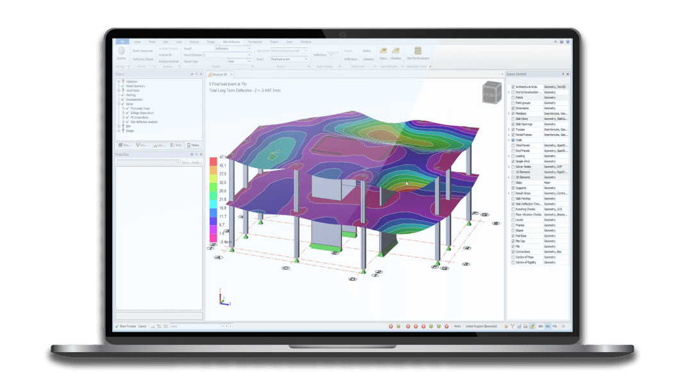The width and height of the screenshot is (685, 372).
Task: Click the Slab Deflection Status icon
Action: pyautogui.click(x=383, y=51)
